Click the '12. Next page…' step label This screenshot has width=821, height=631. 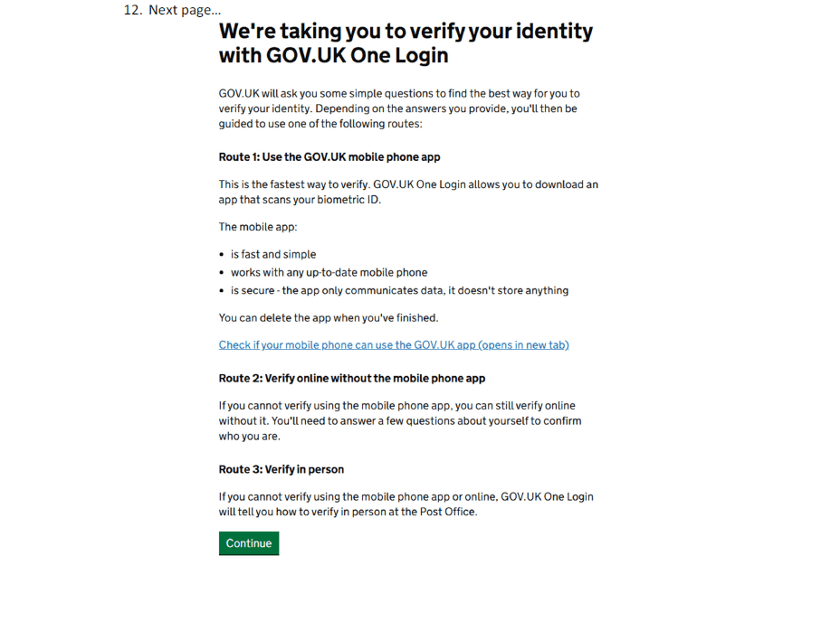point(172,10)
